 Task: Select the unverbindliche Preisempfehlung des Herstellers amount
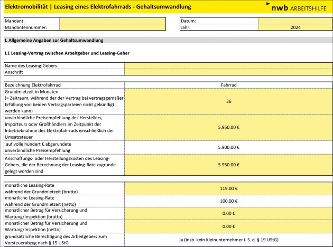point(228,127)
